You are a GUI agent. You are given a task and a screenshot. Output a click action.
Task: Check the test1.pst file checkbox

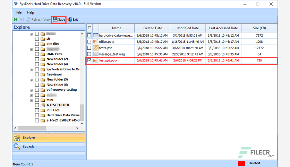click(x=89, y=48)
